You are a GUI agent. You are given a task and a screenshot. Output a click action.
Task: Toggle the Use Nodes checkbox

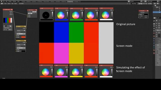point(18,3)
